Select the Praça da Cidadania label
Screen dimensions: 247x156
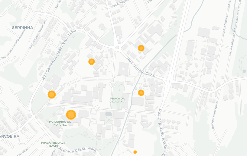pyautogui.click(x=117, y=100)
